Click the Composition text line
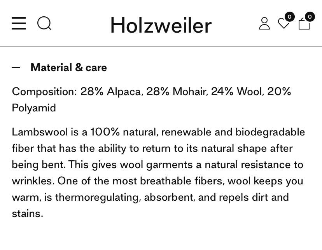Screen dimensions: 322x250 coord(151,99)
